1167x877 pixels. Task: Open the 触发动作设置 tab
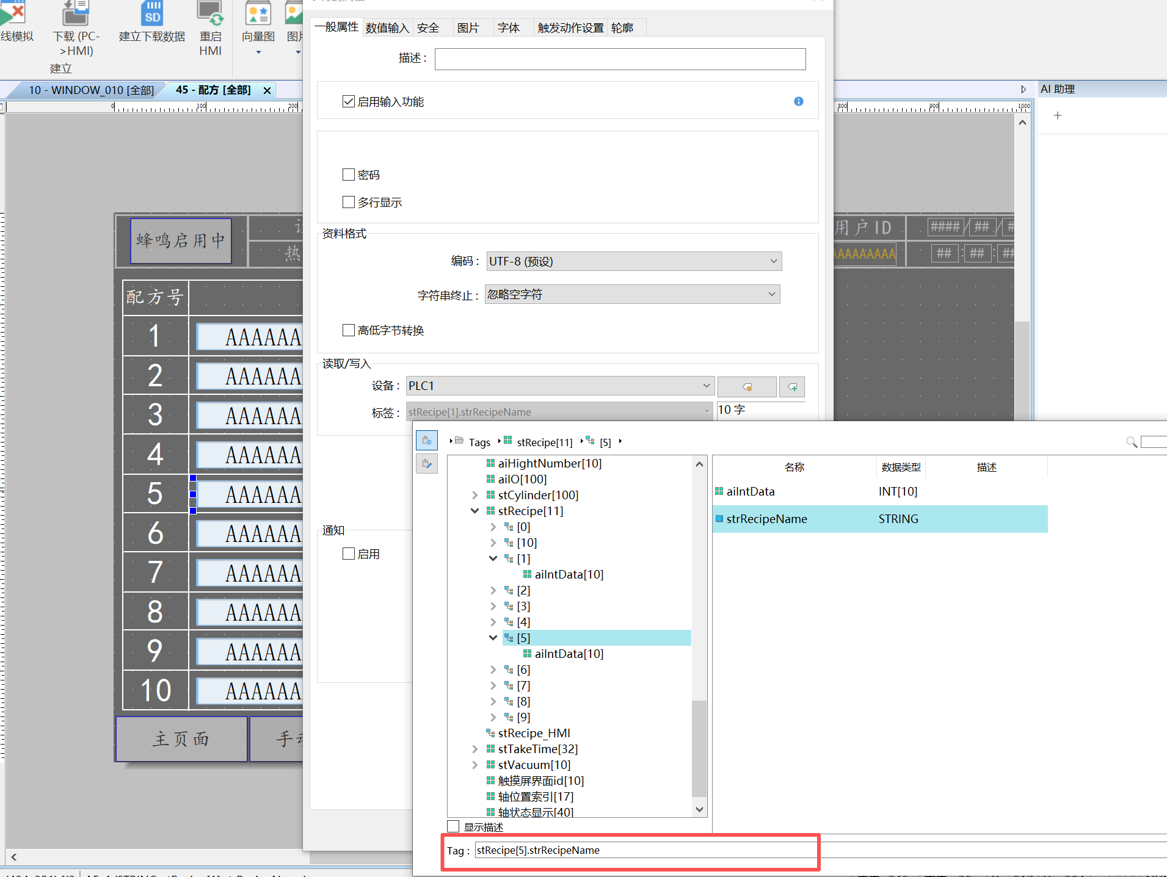coord(570,28)
